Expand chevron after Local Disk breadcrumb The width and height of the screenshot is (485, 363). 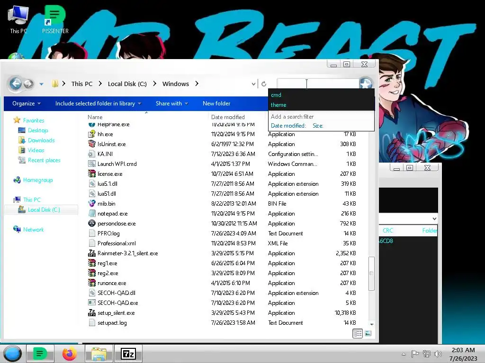[155, 84]
